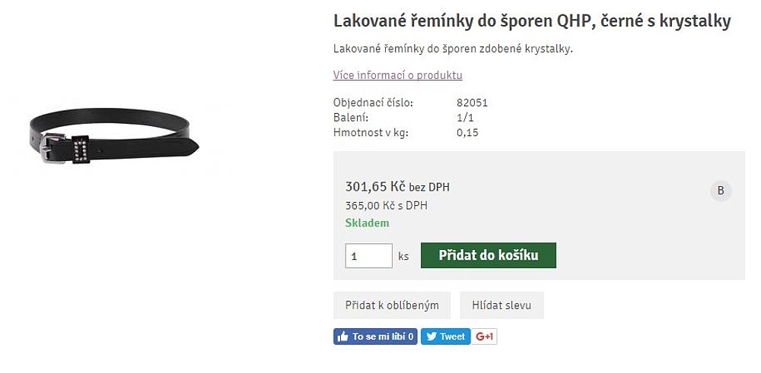This screenshot has height=373, width=761.
Task: Click the Balení value 1/1
Action: [465, 118]
